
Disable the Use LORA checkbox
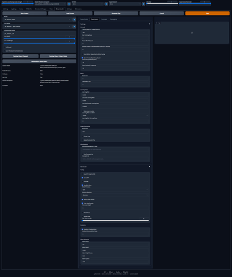point(82,178)
